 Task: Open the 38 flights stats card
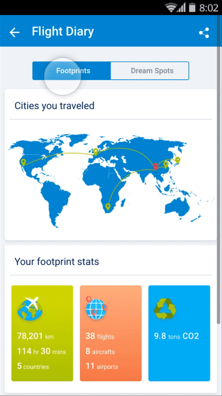click(x=111, y=333)
